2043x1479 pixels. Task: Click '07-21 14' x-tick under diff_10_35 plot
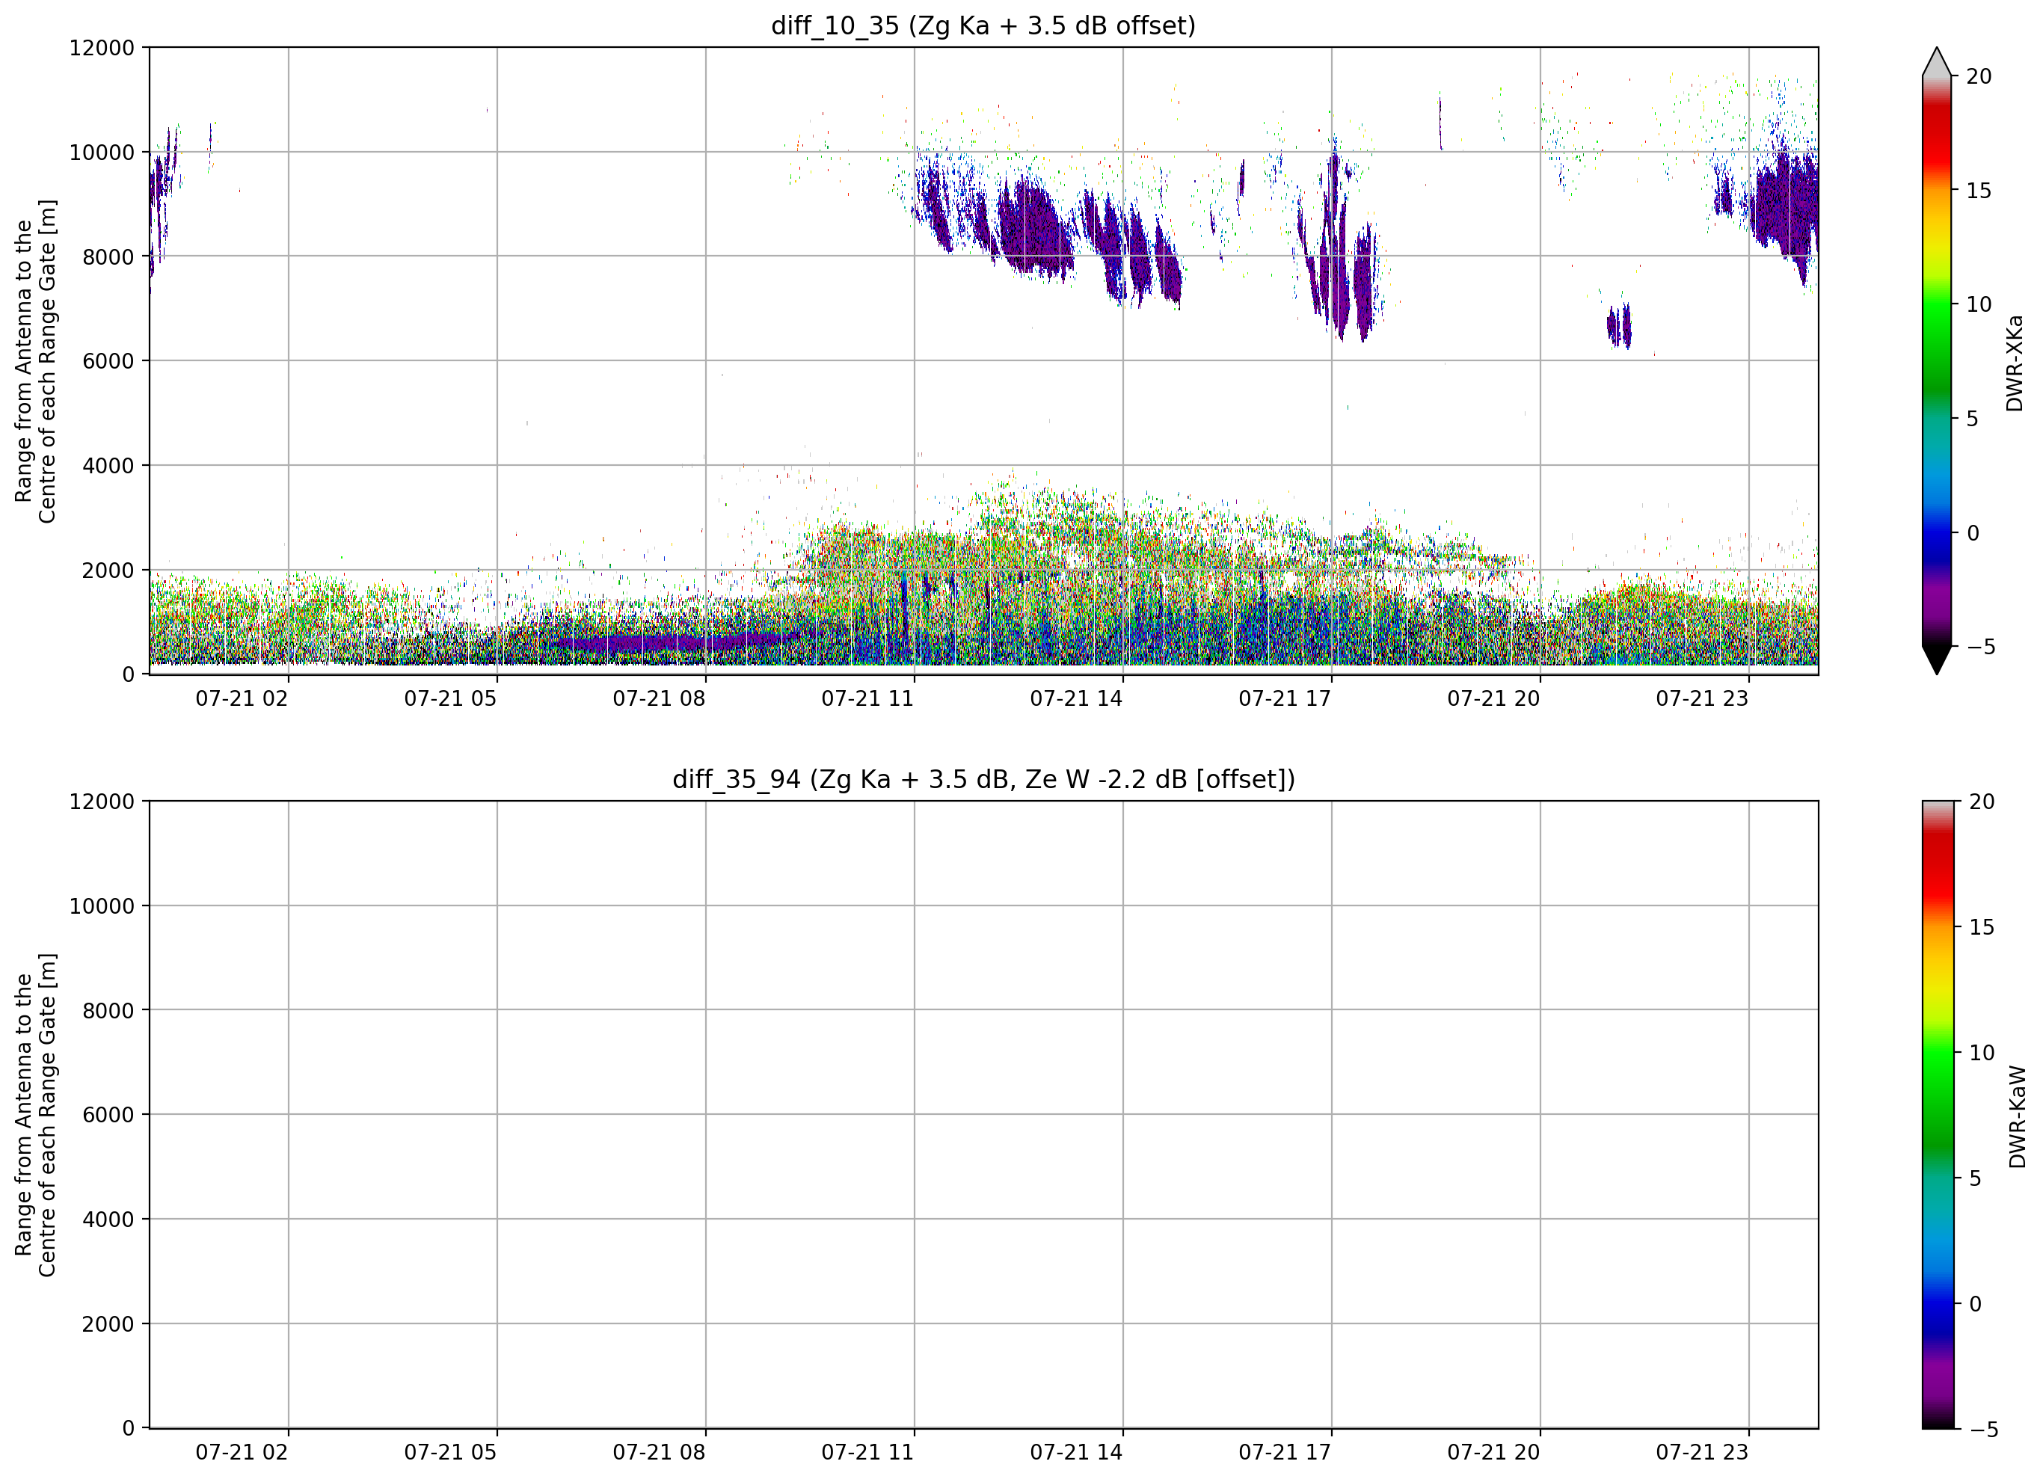pyautogui.click(x=1076, y=699)
